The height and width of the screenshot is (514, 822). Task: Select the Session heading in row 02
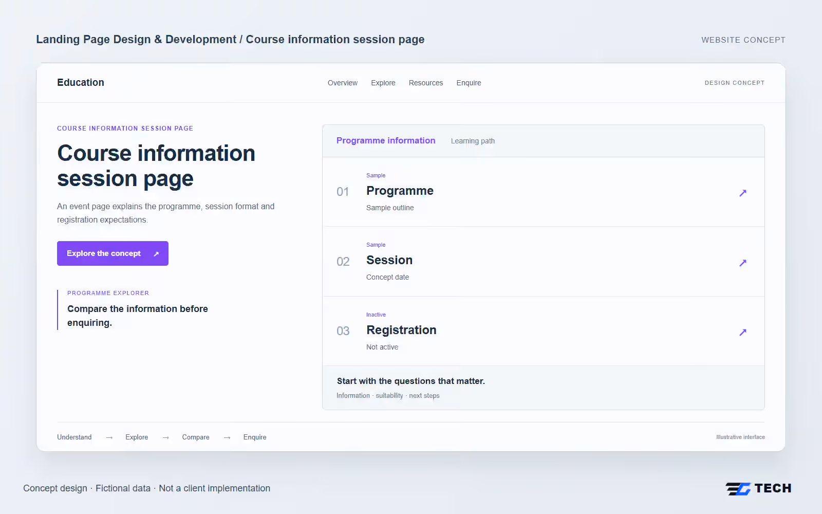[389, 260]
